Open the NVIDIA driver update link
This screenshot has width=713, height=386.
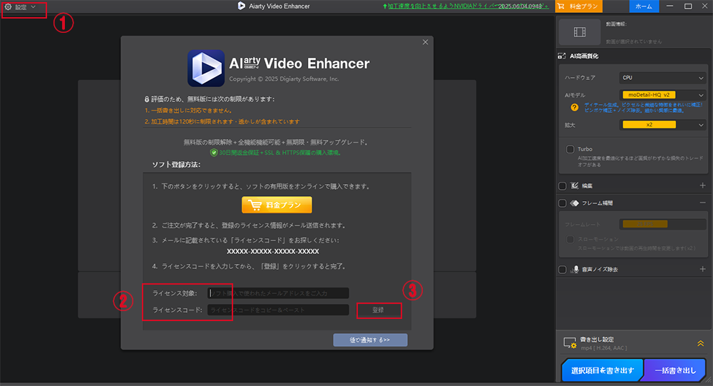coord(465,6)
